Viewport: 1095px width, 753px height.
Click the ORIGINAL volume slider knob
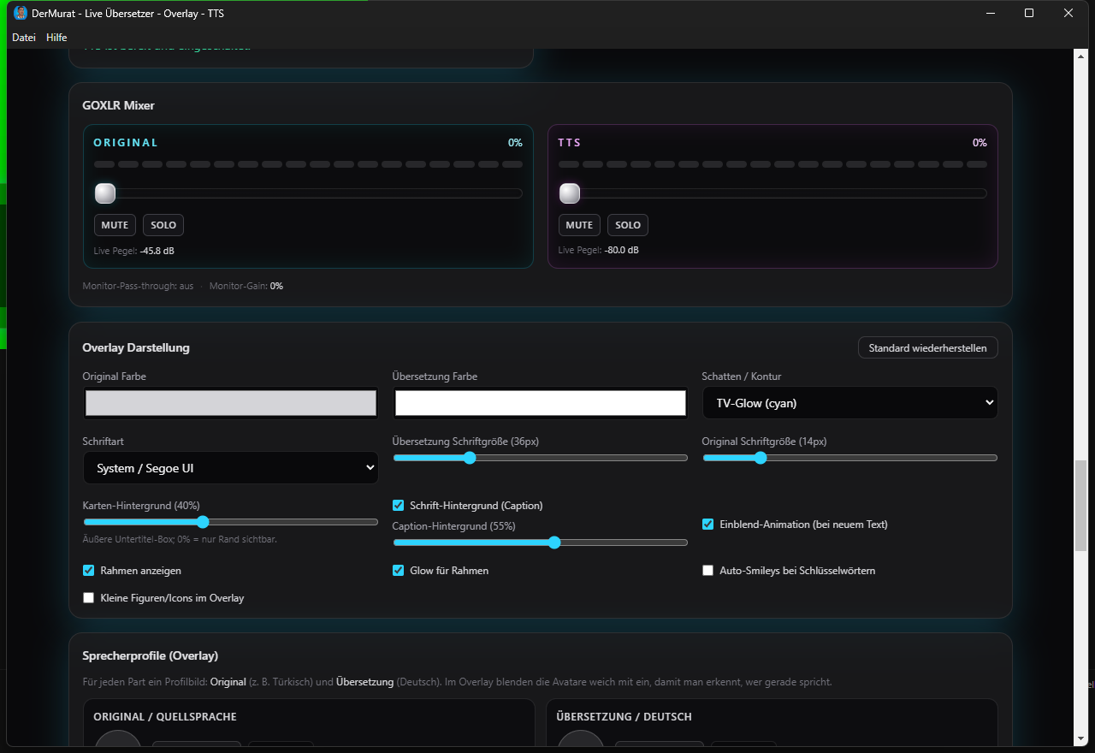[x=105, y=193]
